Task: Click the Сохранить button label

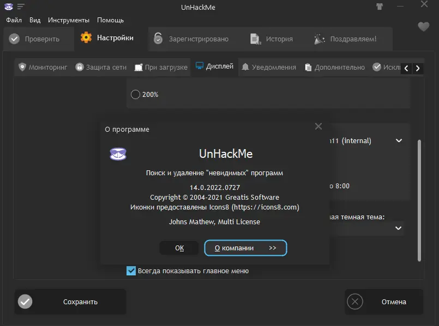Action: [x=80, y=302]
